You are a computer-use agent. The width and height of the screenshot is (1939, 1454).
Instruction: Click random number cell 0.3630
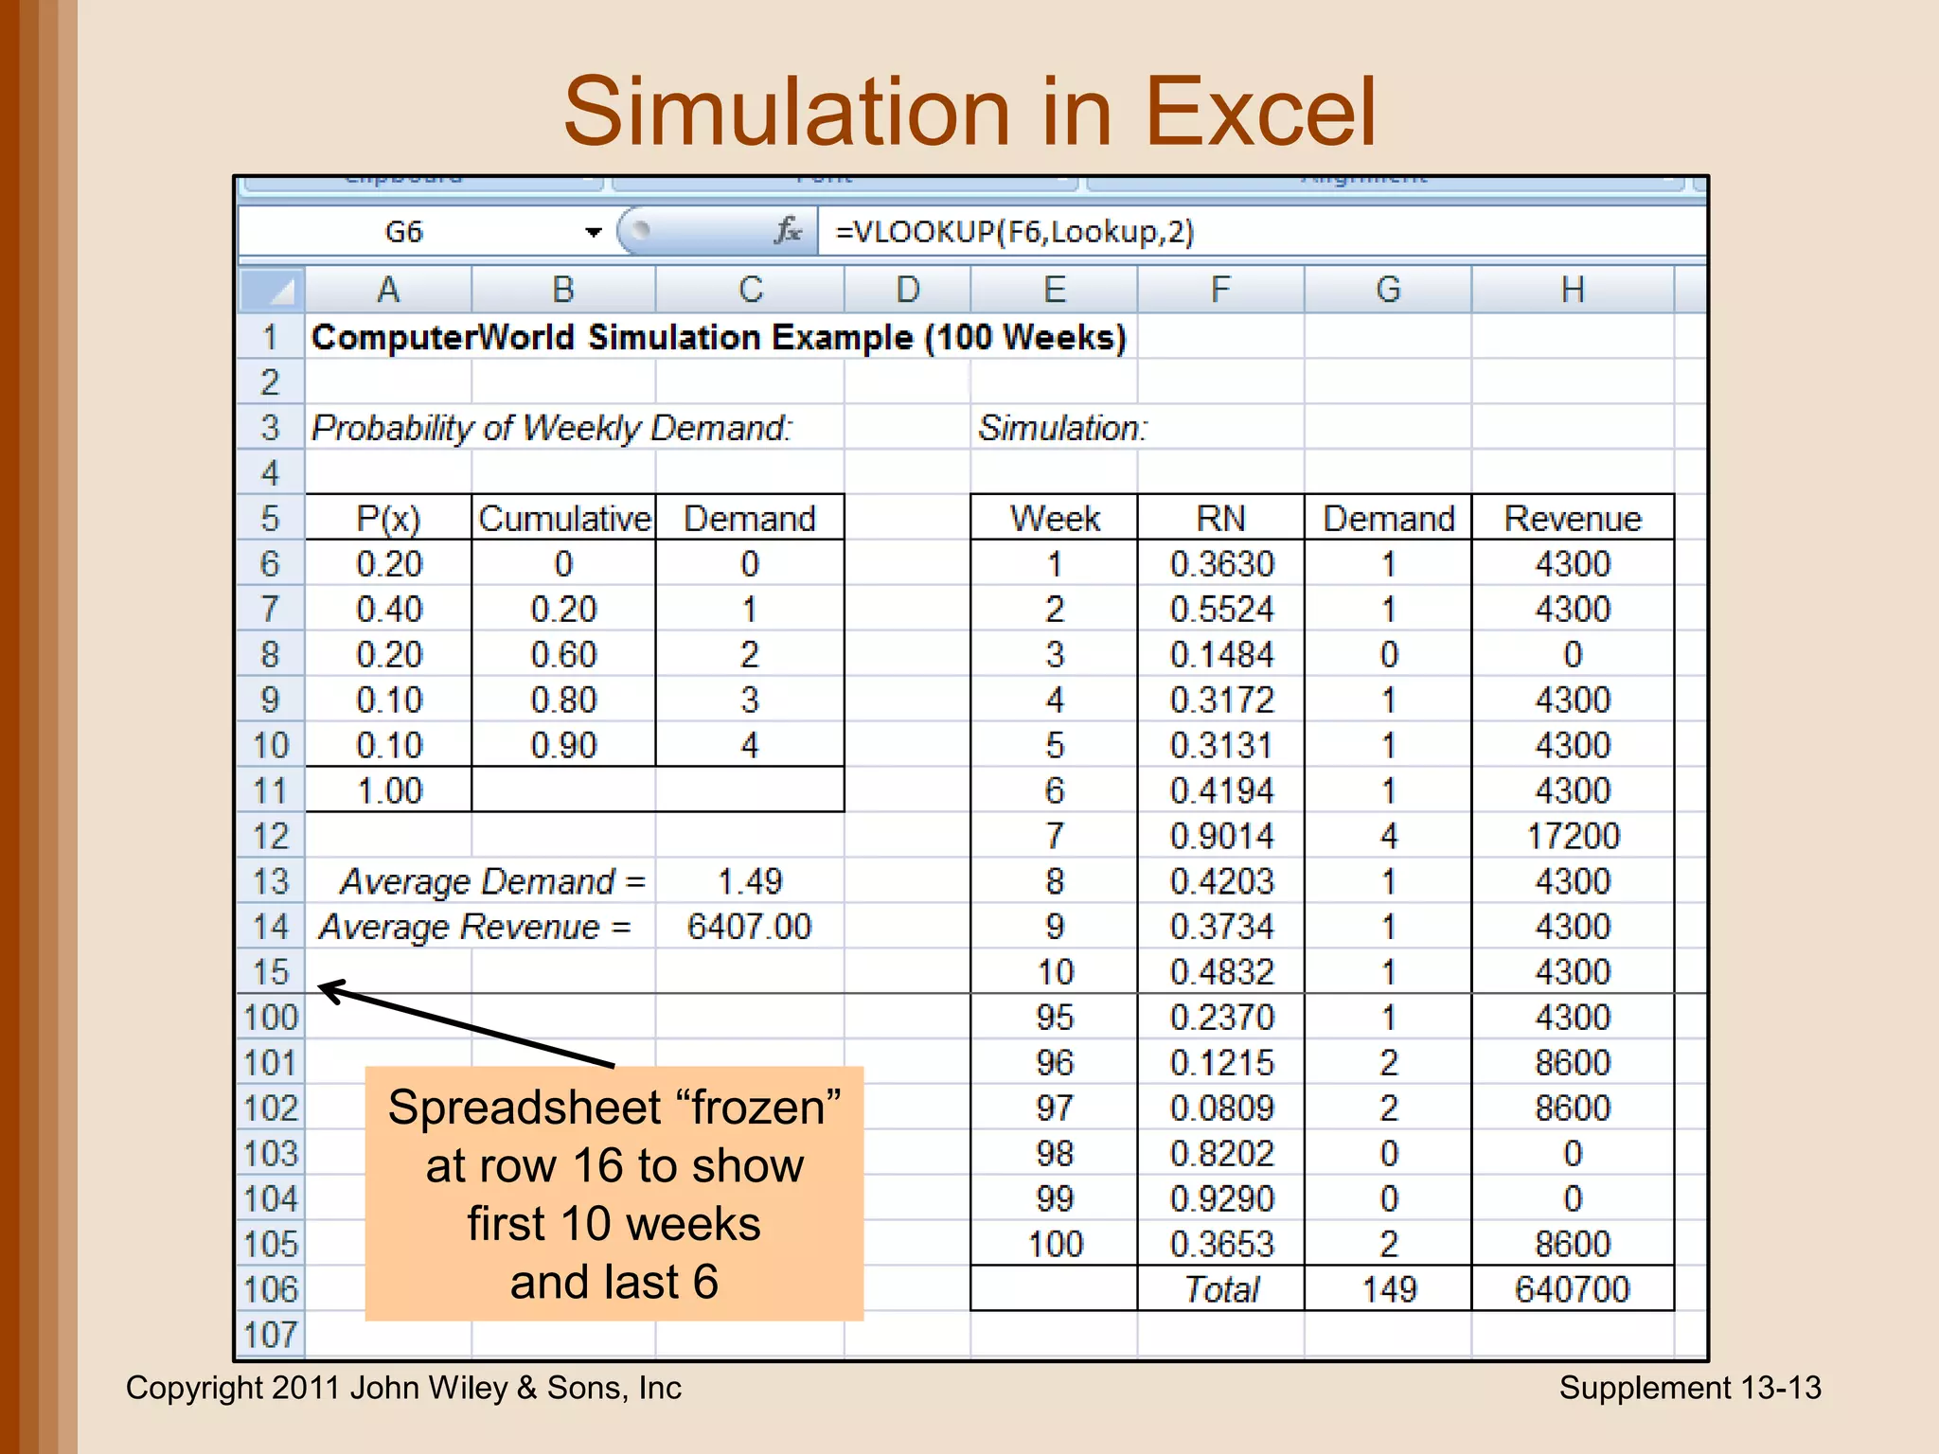point(1221,564)
